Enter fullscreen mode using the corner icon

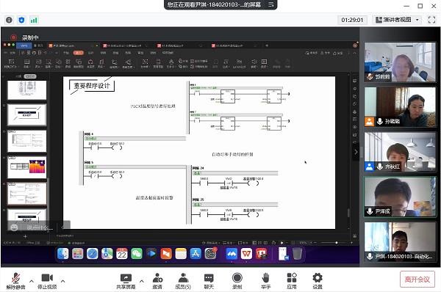click(x=431, y=20)
